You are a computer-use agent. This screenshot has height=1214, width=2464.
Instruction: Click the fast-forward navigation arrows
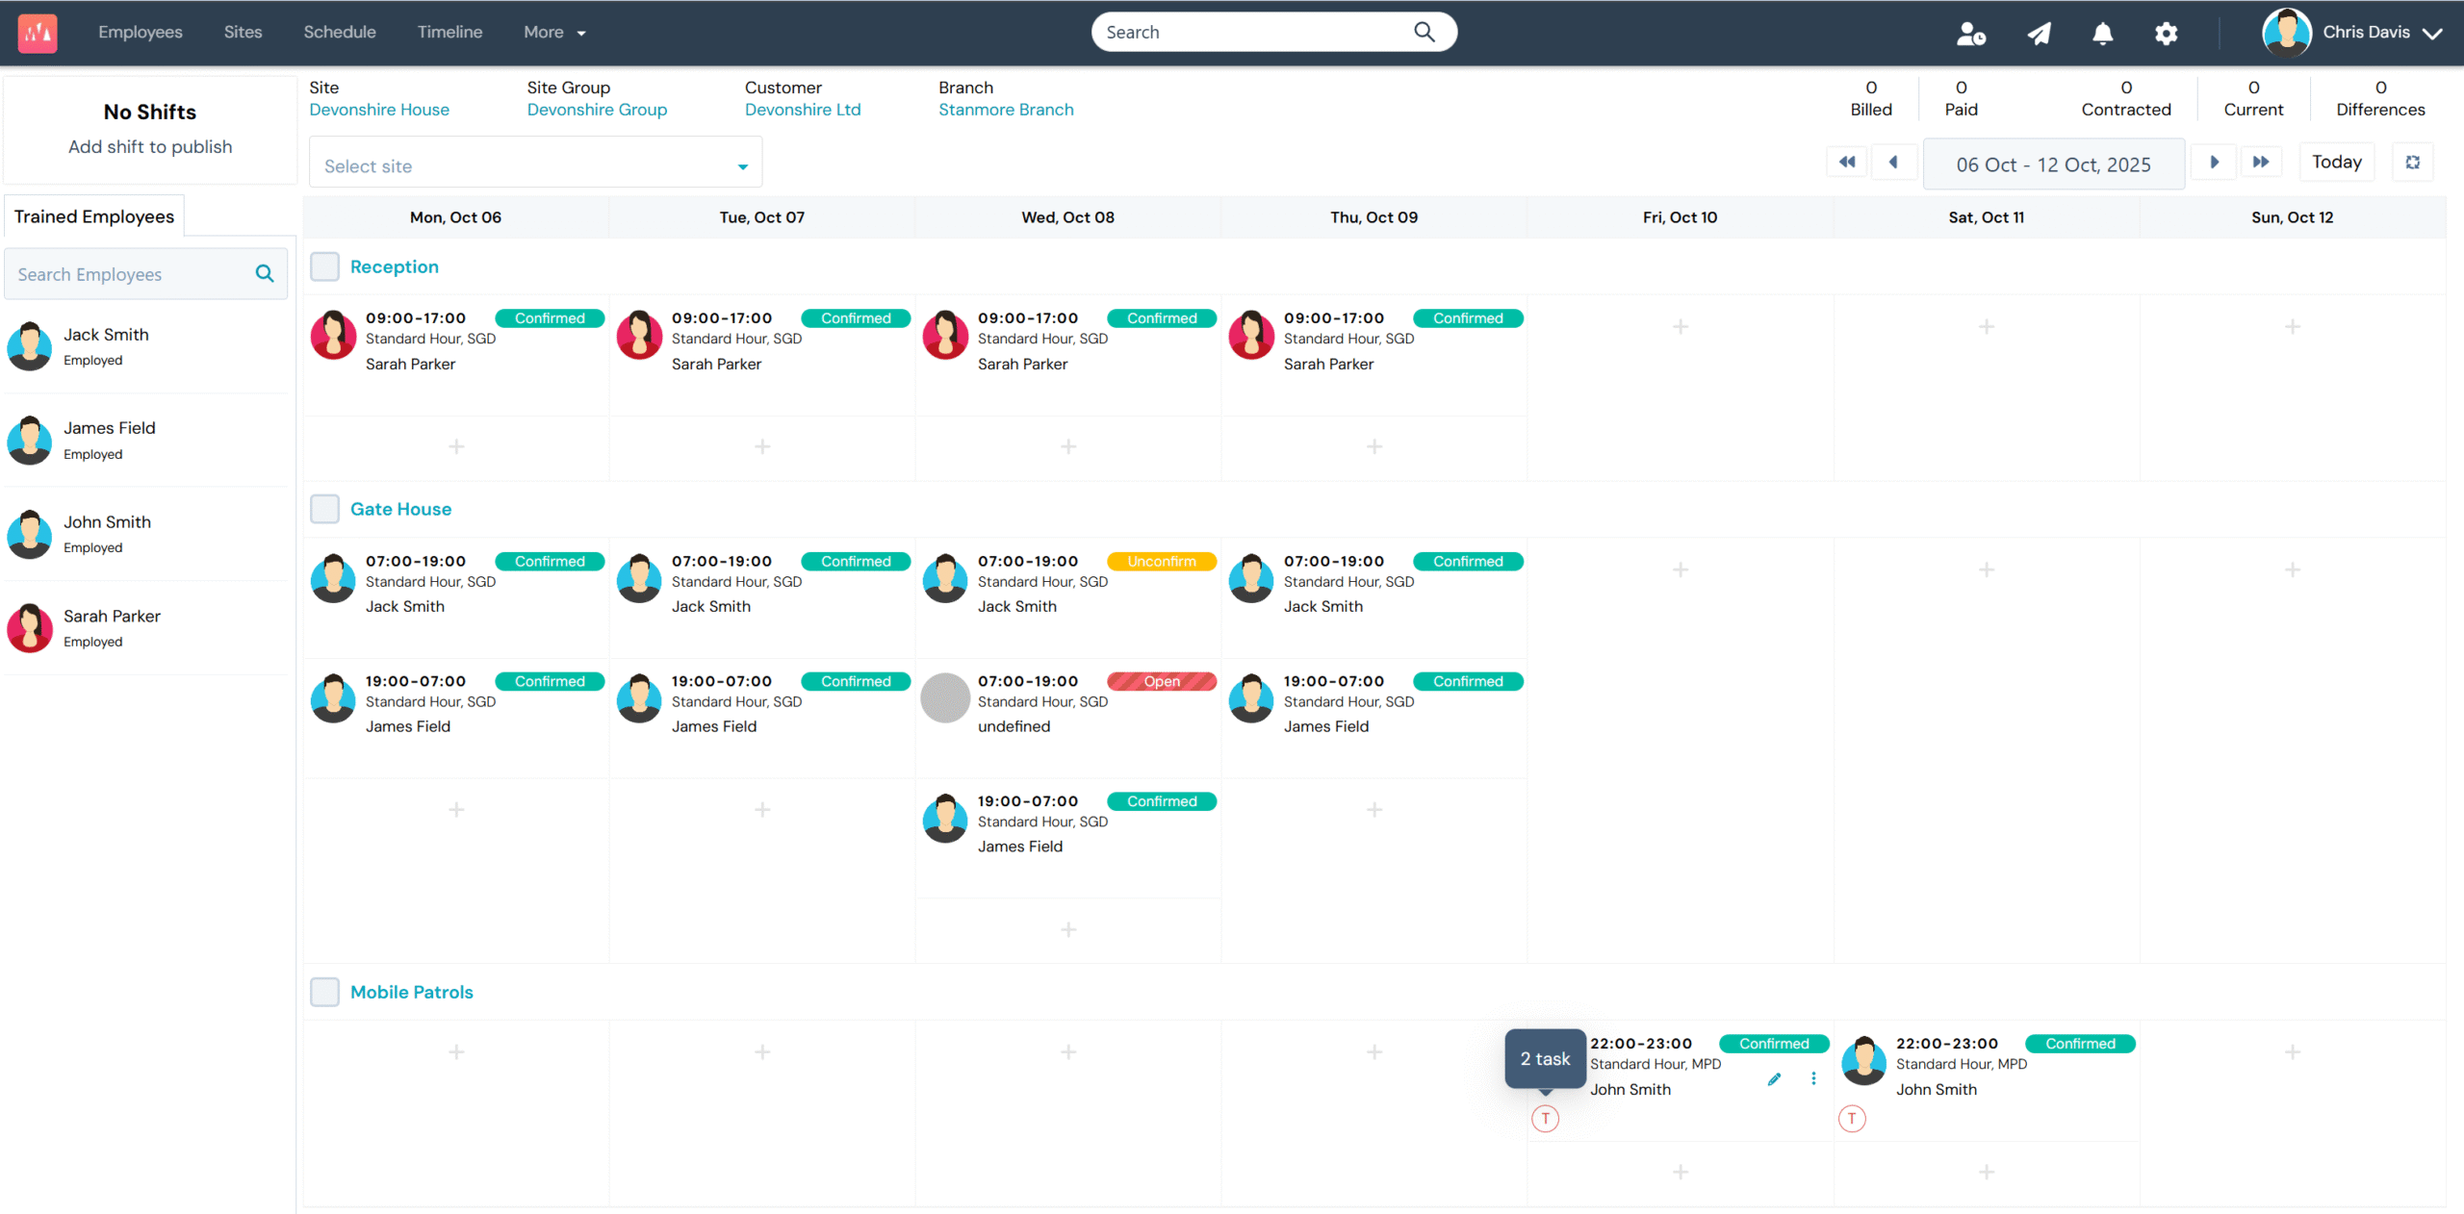tap(2262, 162)
